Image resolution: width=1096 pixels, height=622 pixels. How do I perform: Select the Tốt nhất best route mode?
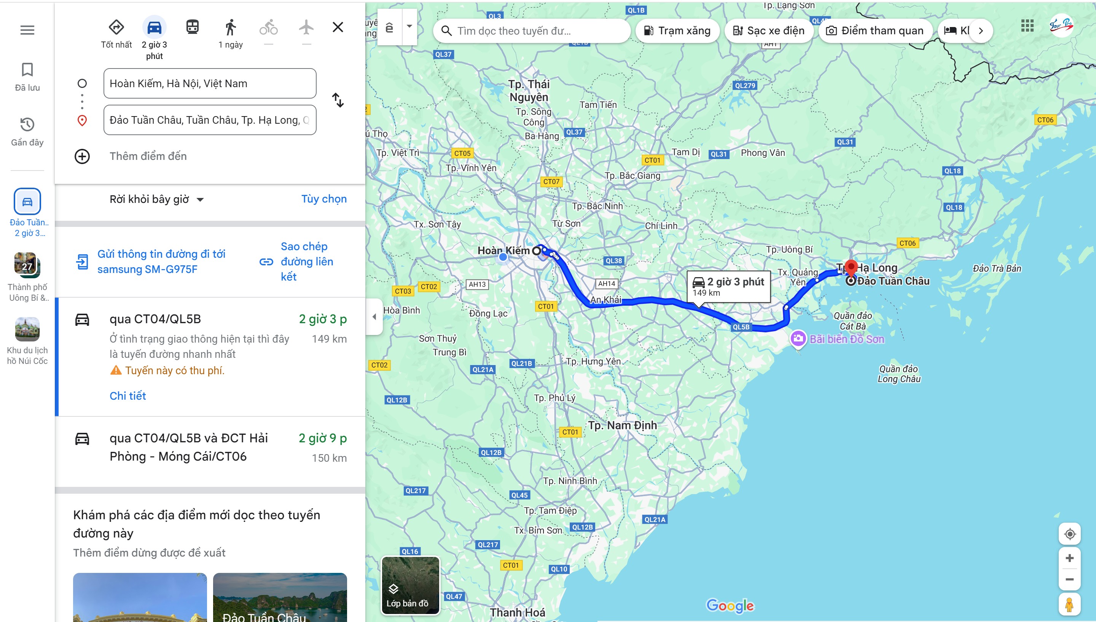coord(116,27)
